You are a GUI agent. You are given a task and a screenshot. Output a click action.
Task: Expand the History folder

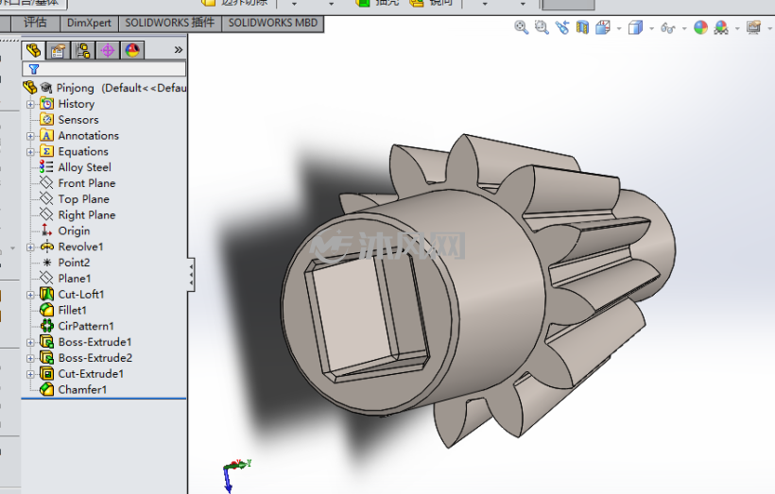click(x=30, y=104)
